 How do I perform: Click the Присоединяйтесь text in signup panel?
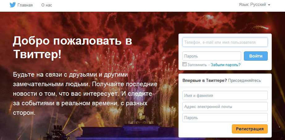(x=245, y=81)
